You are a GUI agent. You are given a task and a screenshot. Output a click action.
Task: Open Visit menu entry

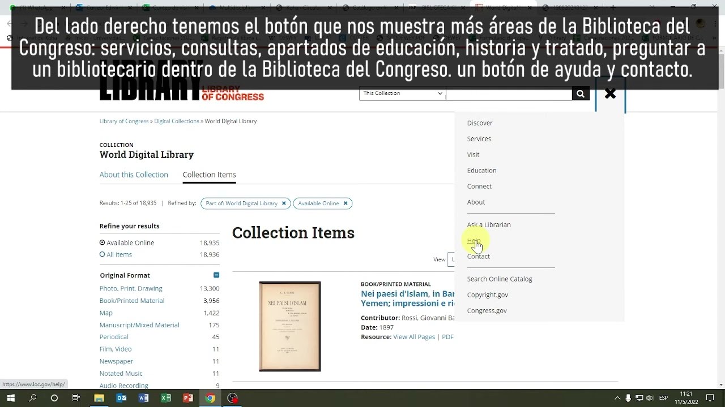[x=473, y=154]
